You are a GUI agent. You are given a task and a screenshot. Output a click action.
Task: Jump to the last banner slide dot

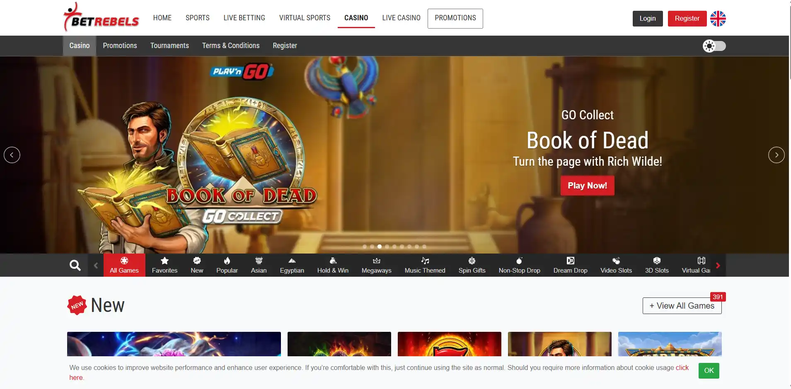pyautogui.click(x=424, y=246)
